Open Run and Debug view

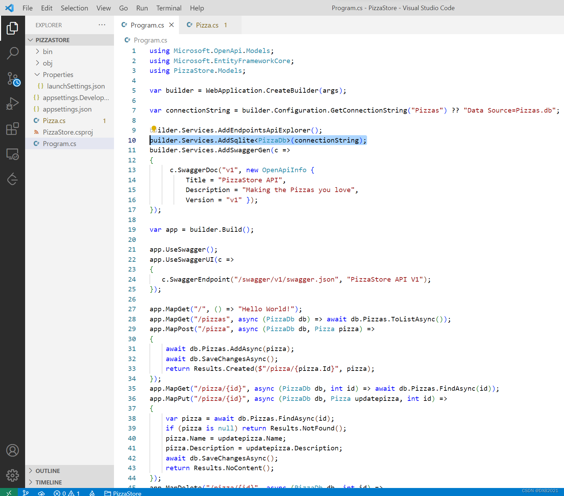13,104
